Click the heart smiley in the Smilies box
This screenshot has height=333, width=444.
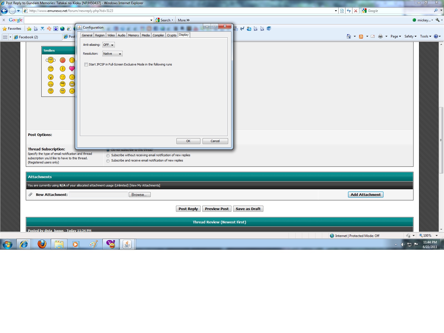tap(72, 69)
